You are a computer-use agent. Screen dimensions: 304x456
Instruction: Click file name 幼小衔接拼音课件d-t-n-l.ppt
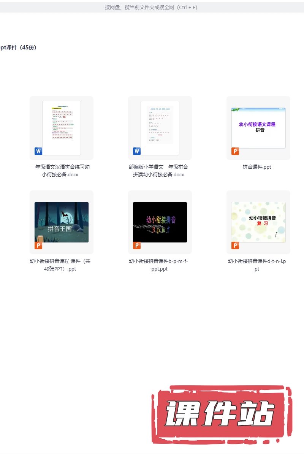click(x=257, y=265)
